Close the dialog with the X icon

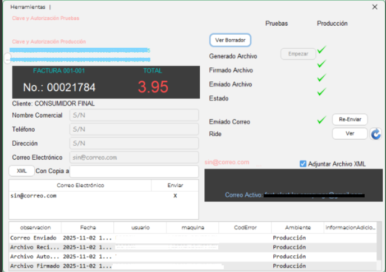[375, 7]
